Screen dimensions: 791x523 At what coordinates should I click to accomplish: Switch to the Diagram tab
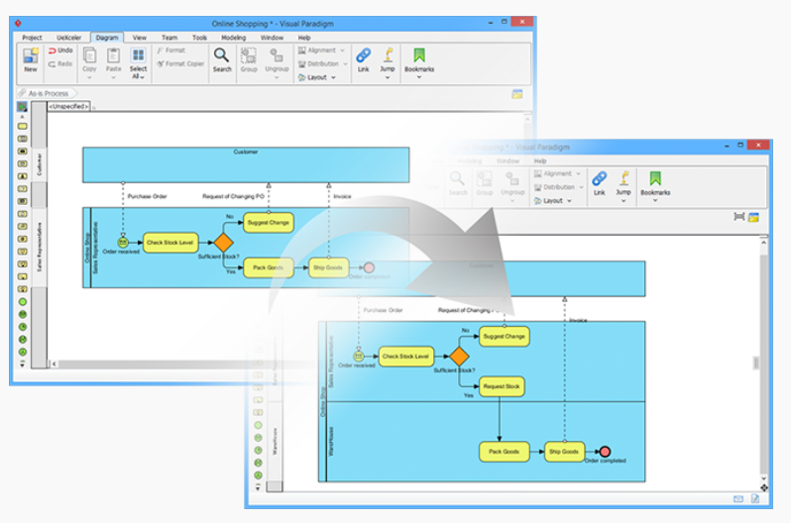(107, 38)
